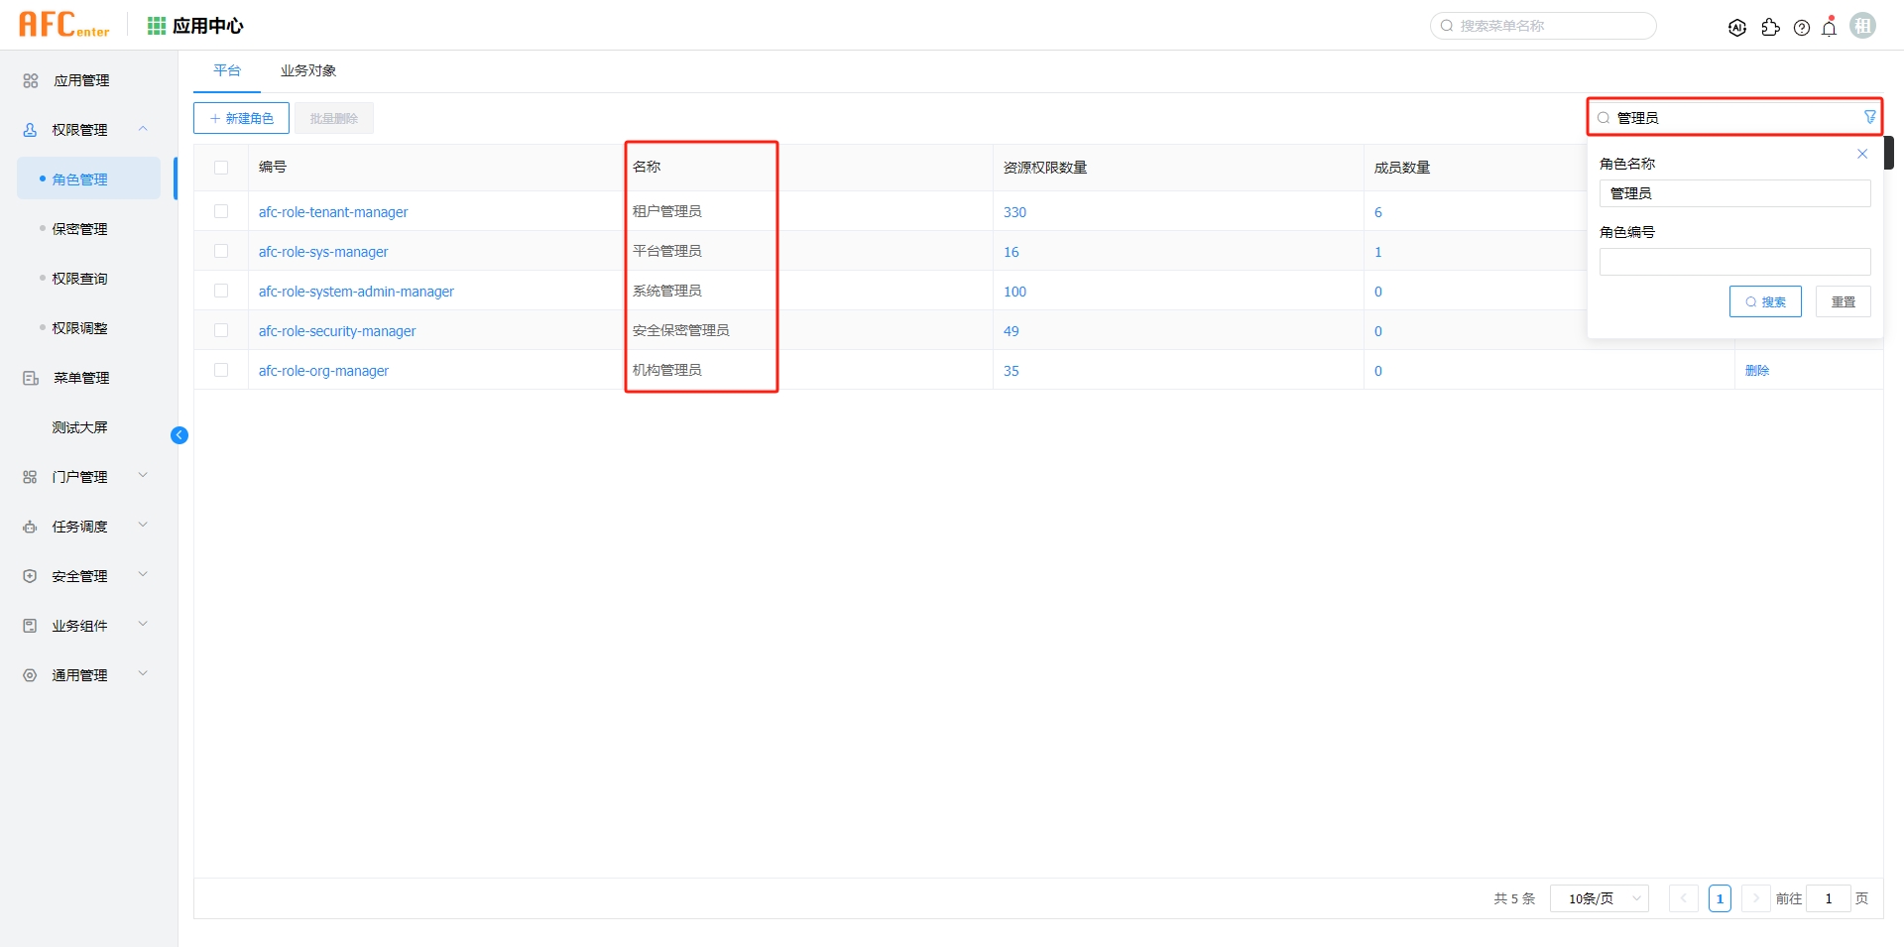This screenshot has height=947, width=1904.
Task: Open the 10条/页 page size dropdown
Action: click(1599, 898)
